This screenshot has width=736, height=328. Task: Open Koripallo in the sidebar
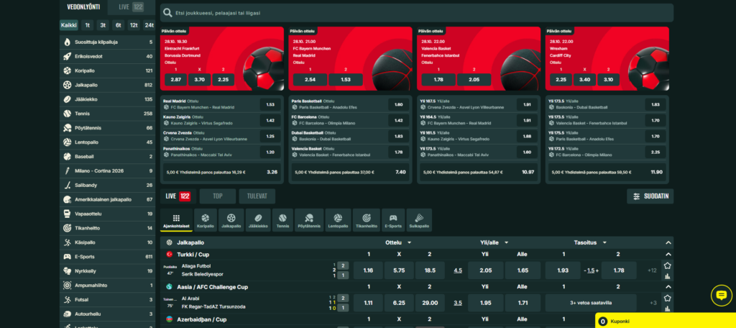coord(108,70)
